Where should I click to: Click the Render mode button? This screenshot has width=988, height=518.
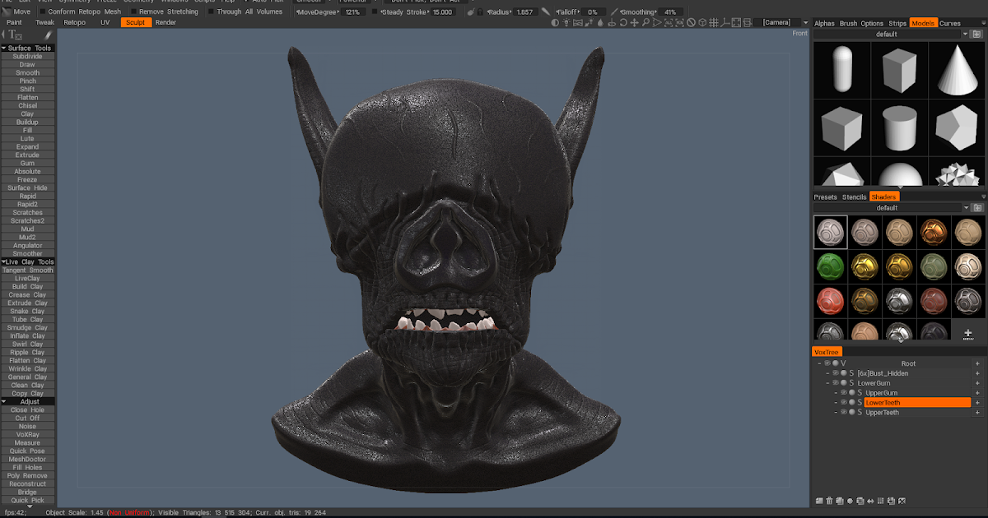point(165,22)
